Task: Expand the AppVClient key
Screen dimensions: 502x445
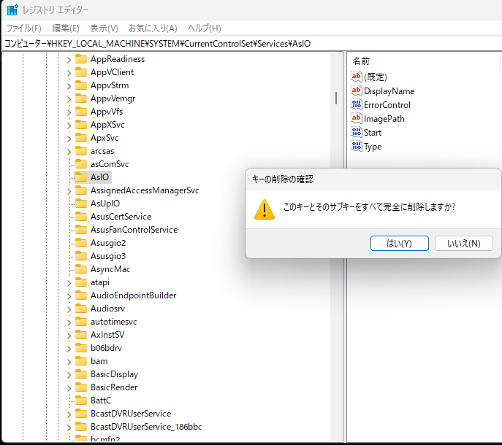Action: pos(69,72)
